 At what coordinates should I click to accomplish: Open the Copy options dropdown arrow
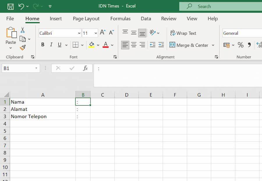[29, 39]
